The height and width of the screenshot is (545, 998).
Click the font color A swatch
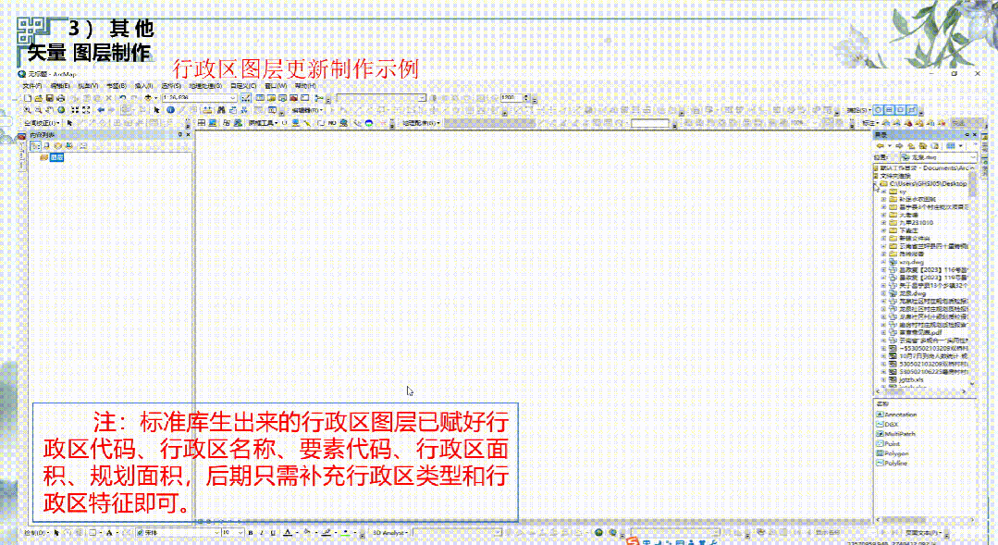pyautogui.click(x=287, y=533)
